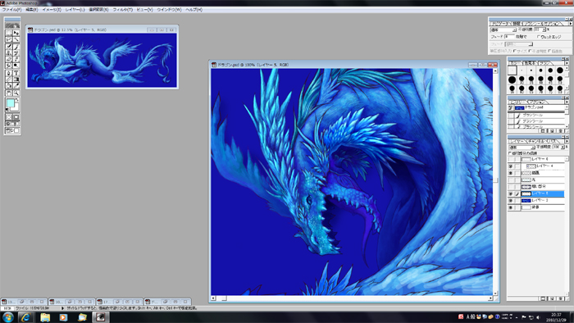Select the Measure line tool
The image size is (574, 323).
click(x=9, y=80)
